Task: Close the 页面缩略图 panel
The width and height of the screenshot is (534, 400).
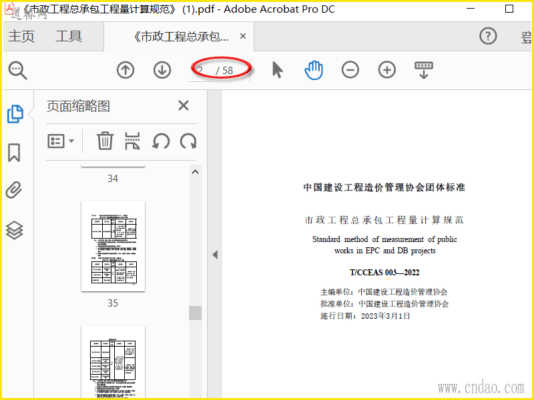Action: click(184, 105)
